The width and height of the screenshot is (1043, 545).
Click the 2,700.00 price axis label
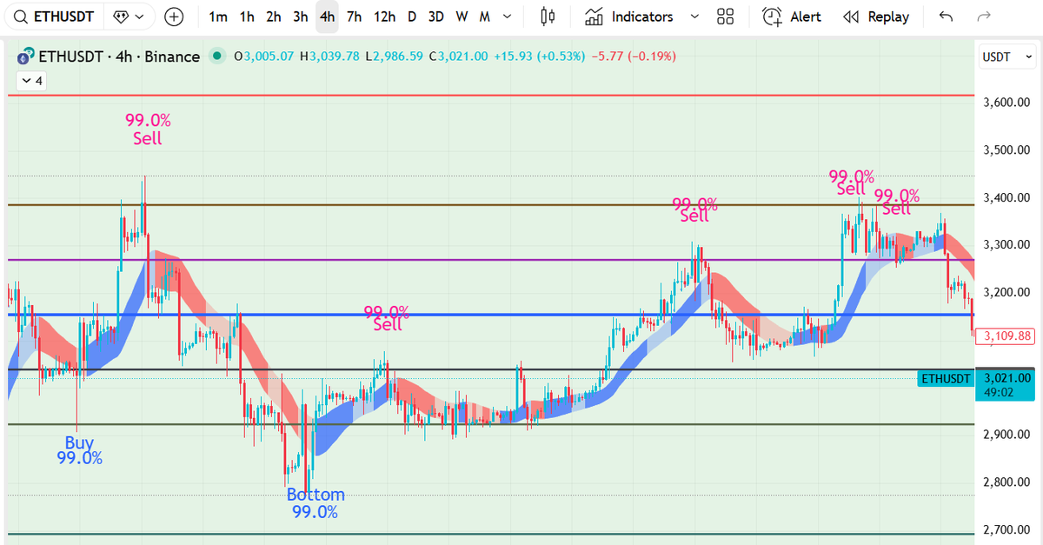click(x=1006, y=529)
